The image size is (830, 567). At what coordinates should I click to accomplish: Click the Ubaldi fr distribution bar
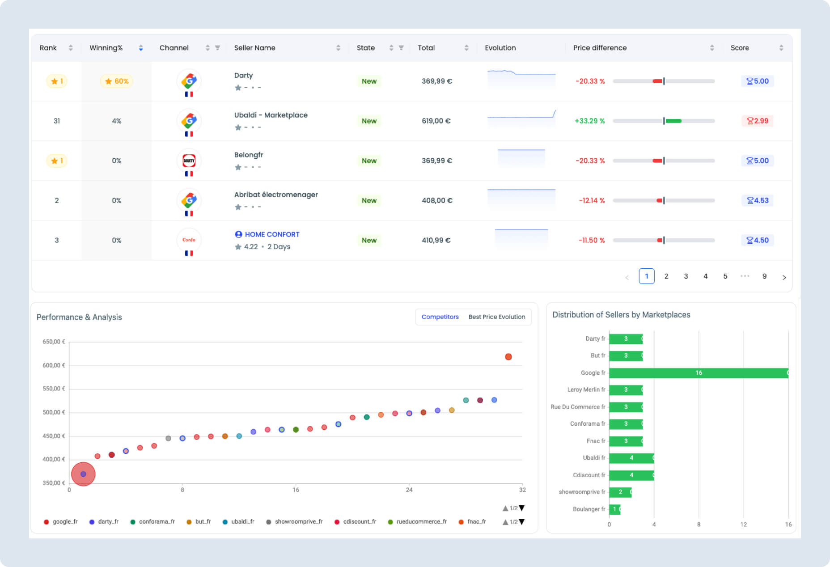(x=631, y=458)
